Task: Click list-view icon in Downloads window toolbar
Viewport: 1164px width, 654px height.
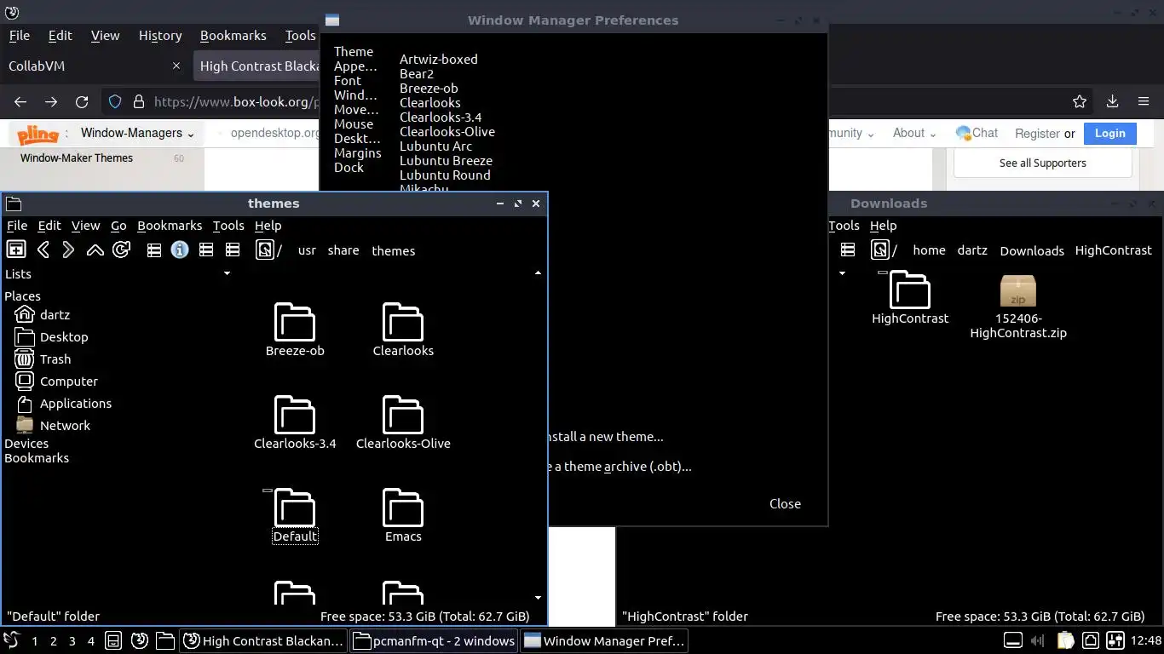Action: (847, 250)
